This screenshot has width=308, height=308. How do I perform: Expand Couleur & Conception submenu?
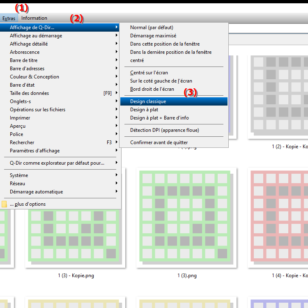tap(60, 77)
